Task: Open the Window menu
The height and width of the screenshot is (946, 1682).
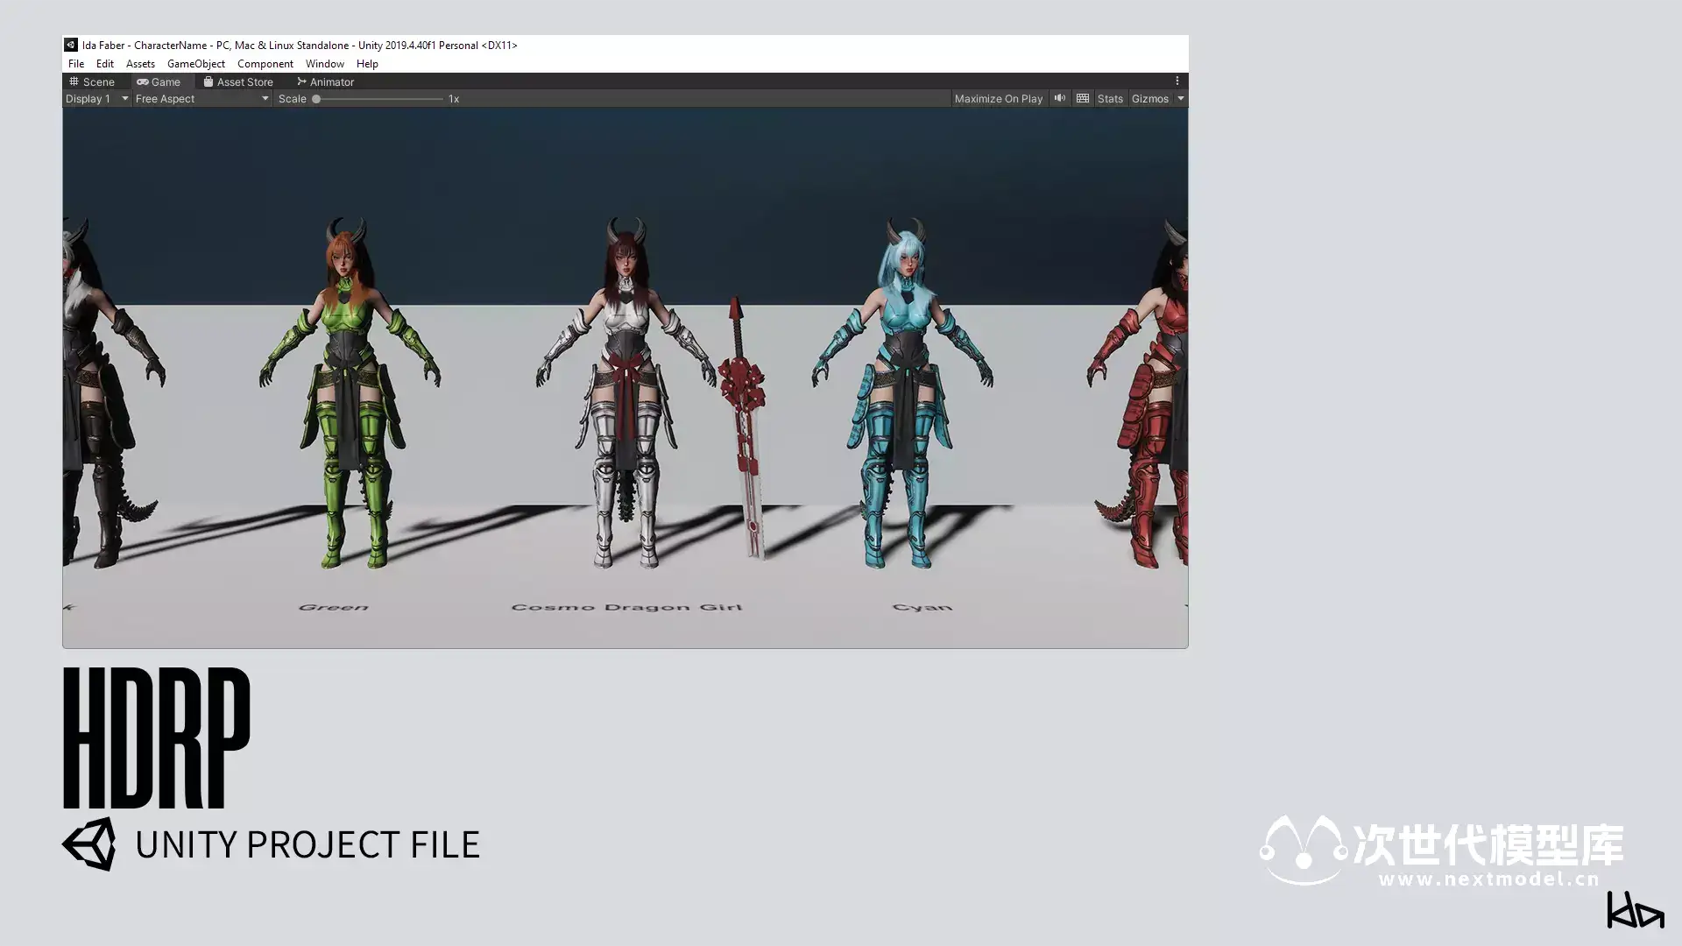Action: click(x=324, y=64)
